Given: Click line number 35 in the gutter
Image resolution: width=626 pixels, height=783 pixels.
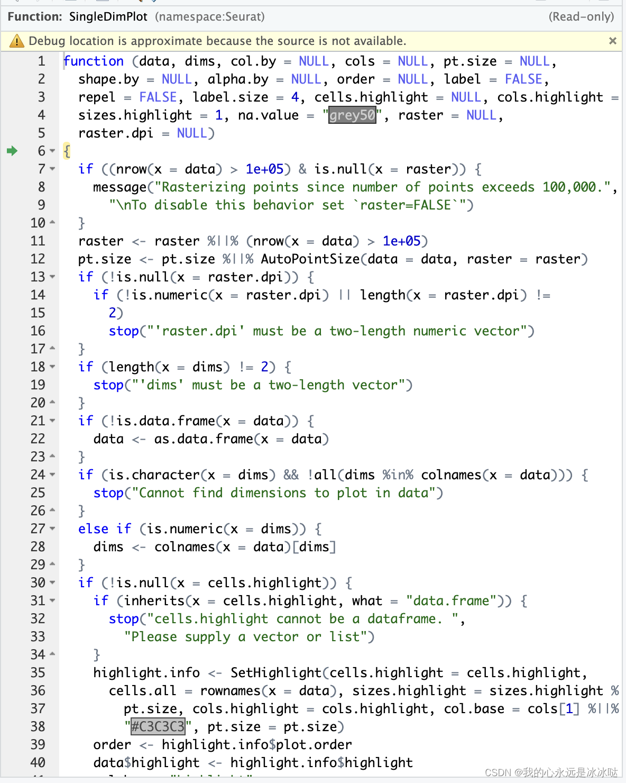Looking at the screenshot, I should [38, 672].
